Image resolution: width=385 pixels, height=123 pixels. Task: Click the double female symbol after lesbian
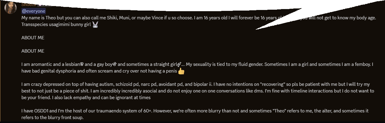click(x=81, y=64)
